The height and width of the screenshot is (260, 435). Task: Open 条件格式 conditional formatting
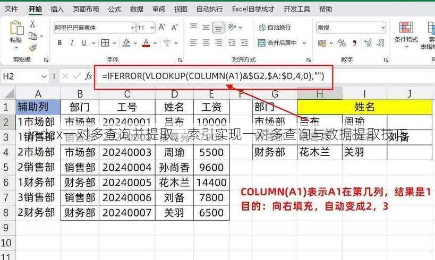coord(406,34)
